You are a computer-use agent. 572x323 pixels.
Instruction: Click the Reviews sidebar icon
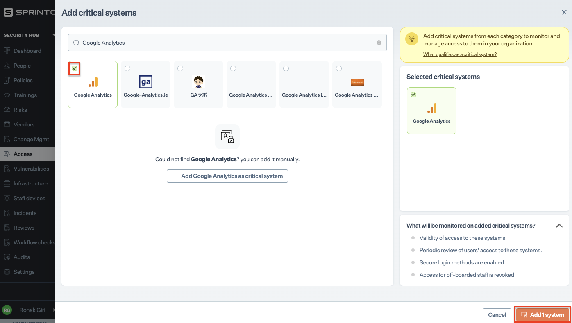tap(7, 228)
